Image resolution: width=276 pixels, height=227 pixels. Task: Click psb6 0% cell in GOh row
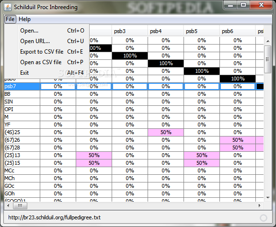238,193
